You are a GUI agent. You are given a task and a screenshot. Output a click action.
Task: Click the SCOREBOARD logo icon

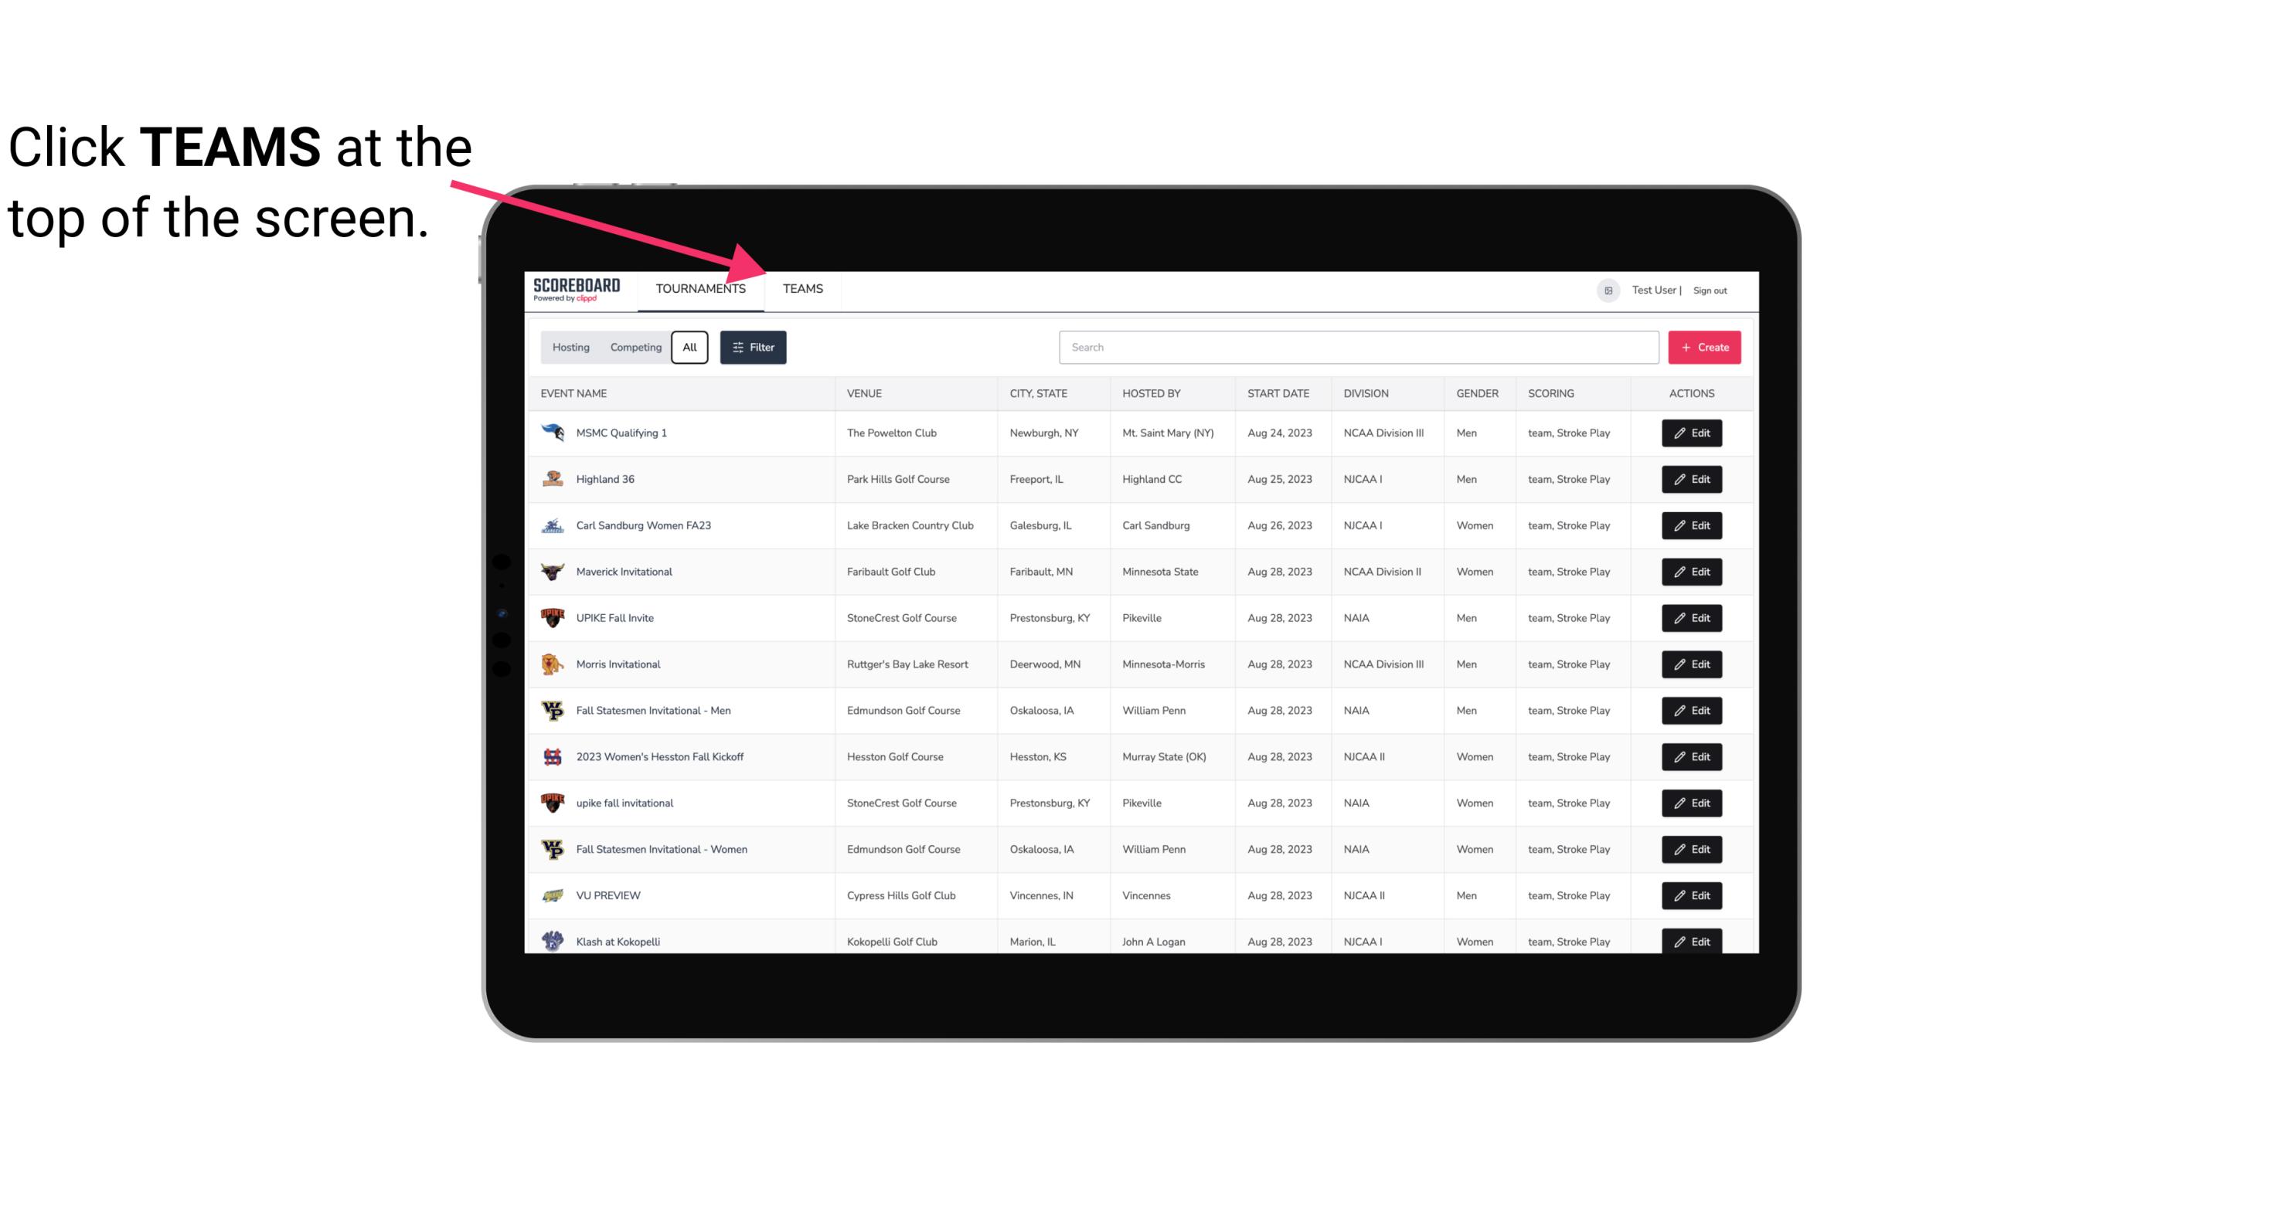pos(578,288)
